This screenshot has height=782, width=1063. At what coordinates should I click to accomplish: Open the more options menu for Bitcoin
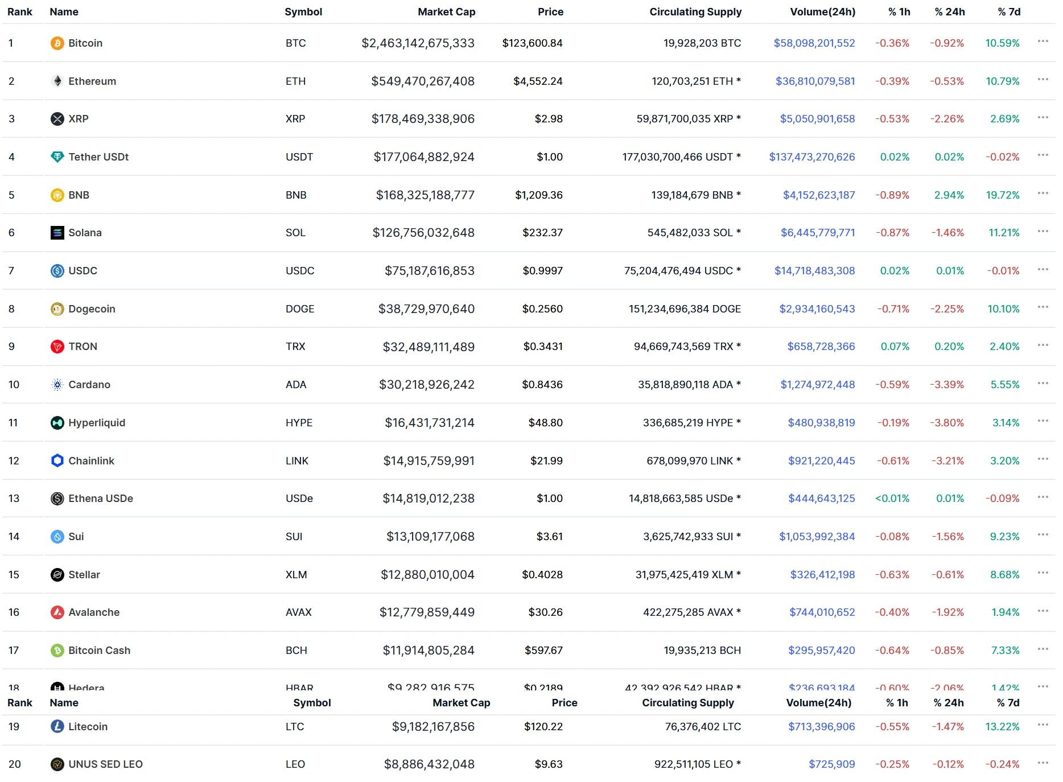pyautogui.click(x=1043, y=42)
